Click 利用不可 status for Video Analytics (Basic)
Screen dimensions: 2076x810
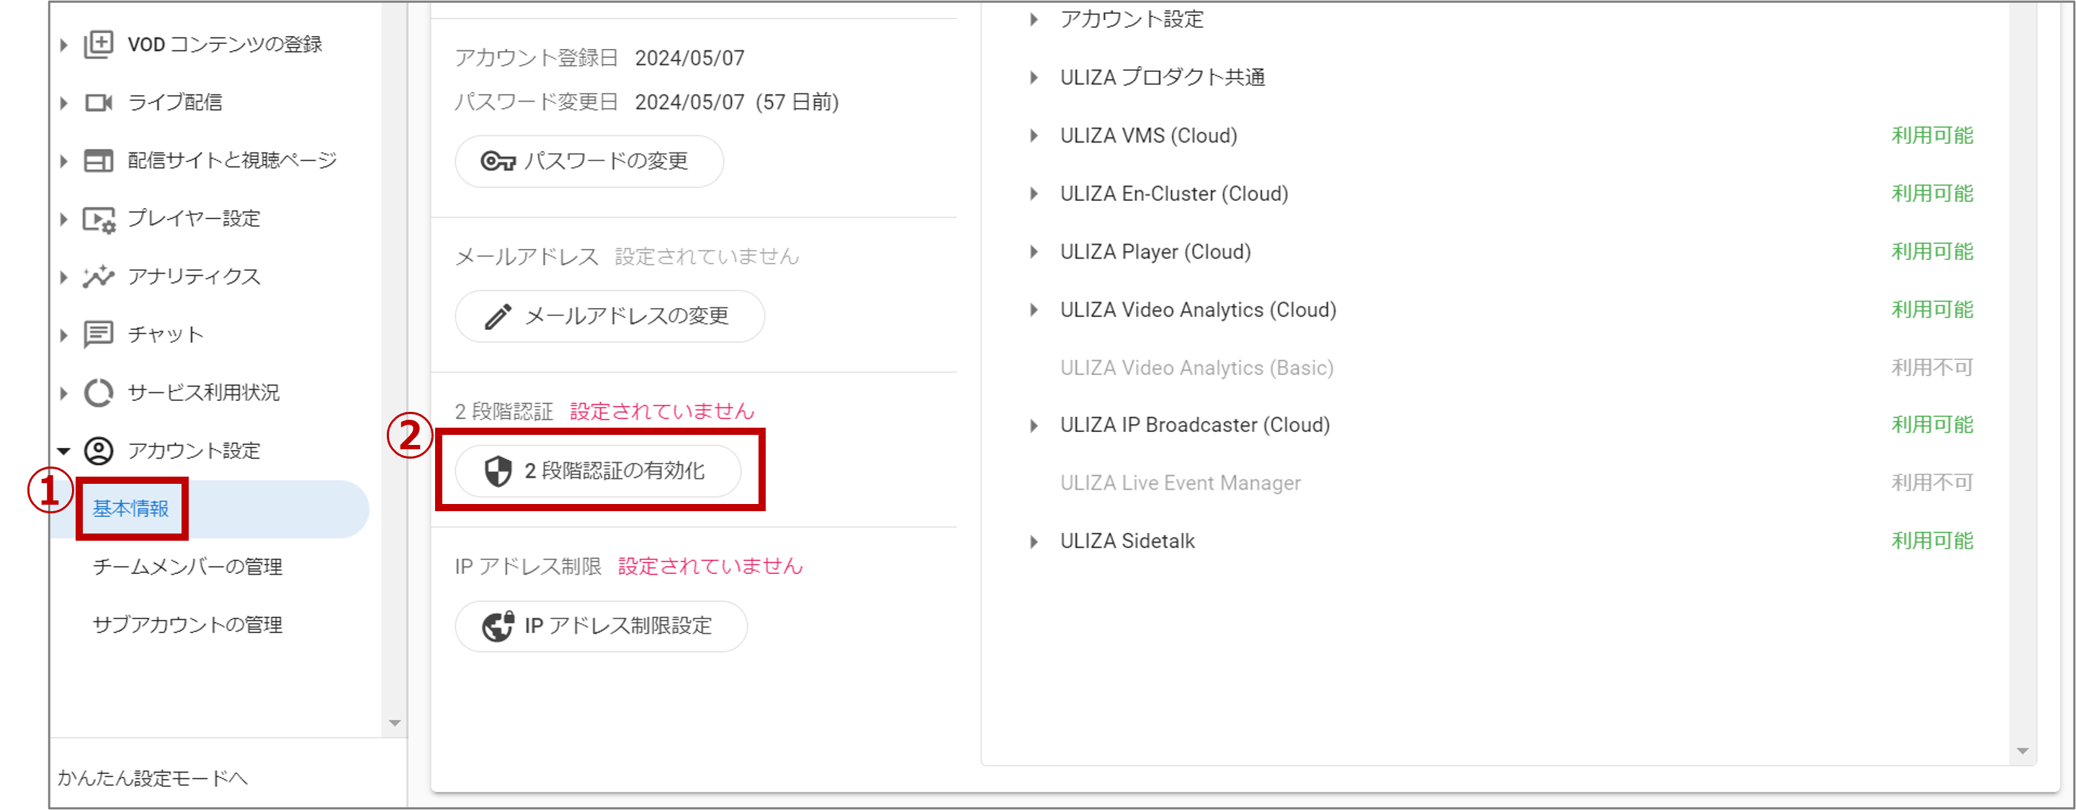point(1933,368)
